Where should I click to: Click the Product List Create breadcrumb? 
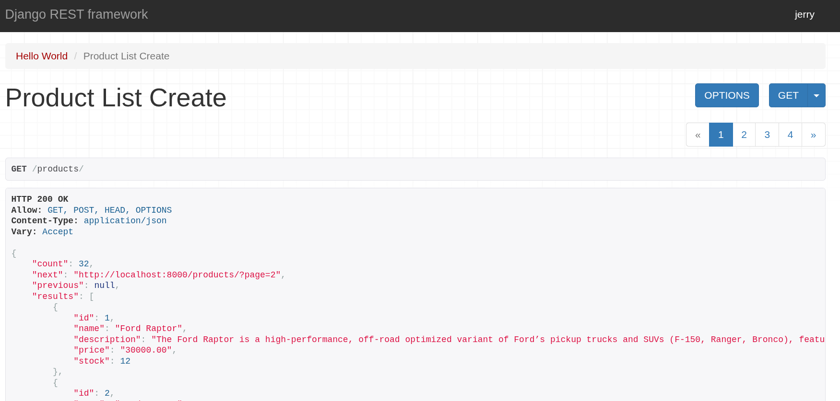(126, 56)
